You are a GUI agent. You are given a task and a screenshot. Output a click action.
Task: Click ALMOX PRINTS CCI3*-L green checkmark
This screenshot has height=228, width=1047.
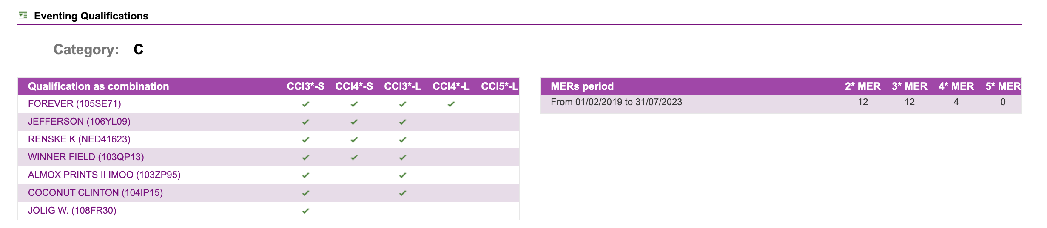pyautogui.click(x=403, y=175)
